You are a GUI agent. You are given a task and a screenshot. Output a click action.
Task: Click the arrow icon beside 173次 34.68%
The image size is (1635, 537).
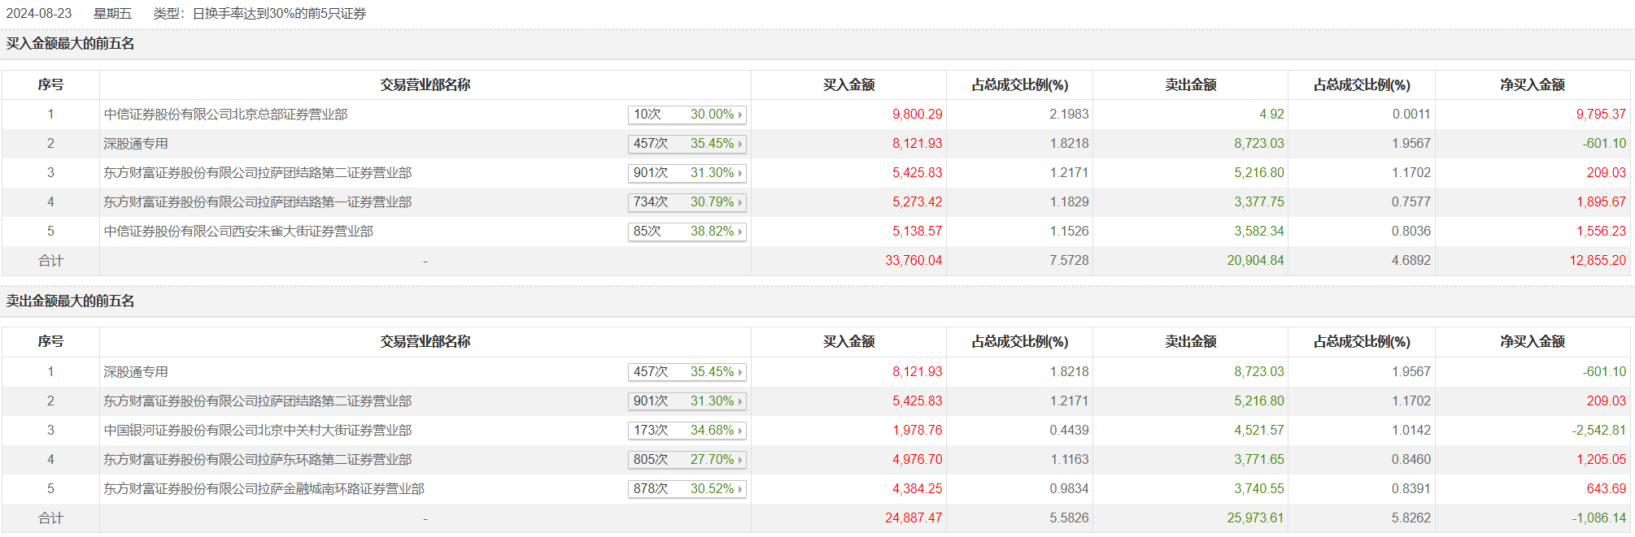click(x=740, y=431)
